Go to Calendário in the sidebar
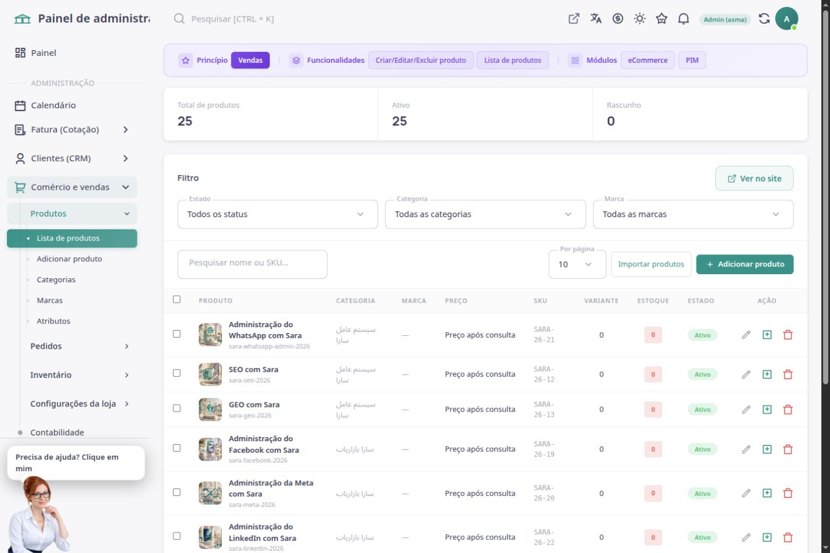The width and height of the screenshot is (830, 553). click(x=53, y=105)
